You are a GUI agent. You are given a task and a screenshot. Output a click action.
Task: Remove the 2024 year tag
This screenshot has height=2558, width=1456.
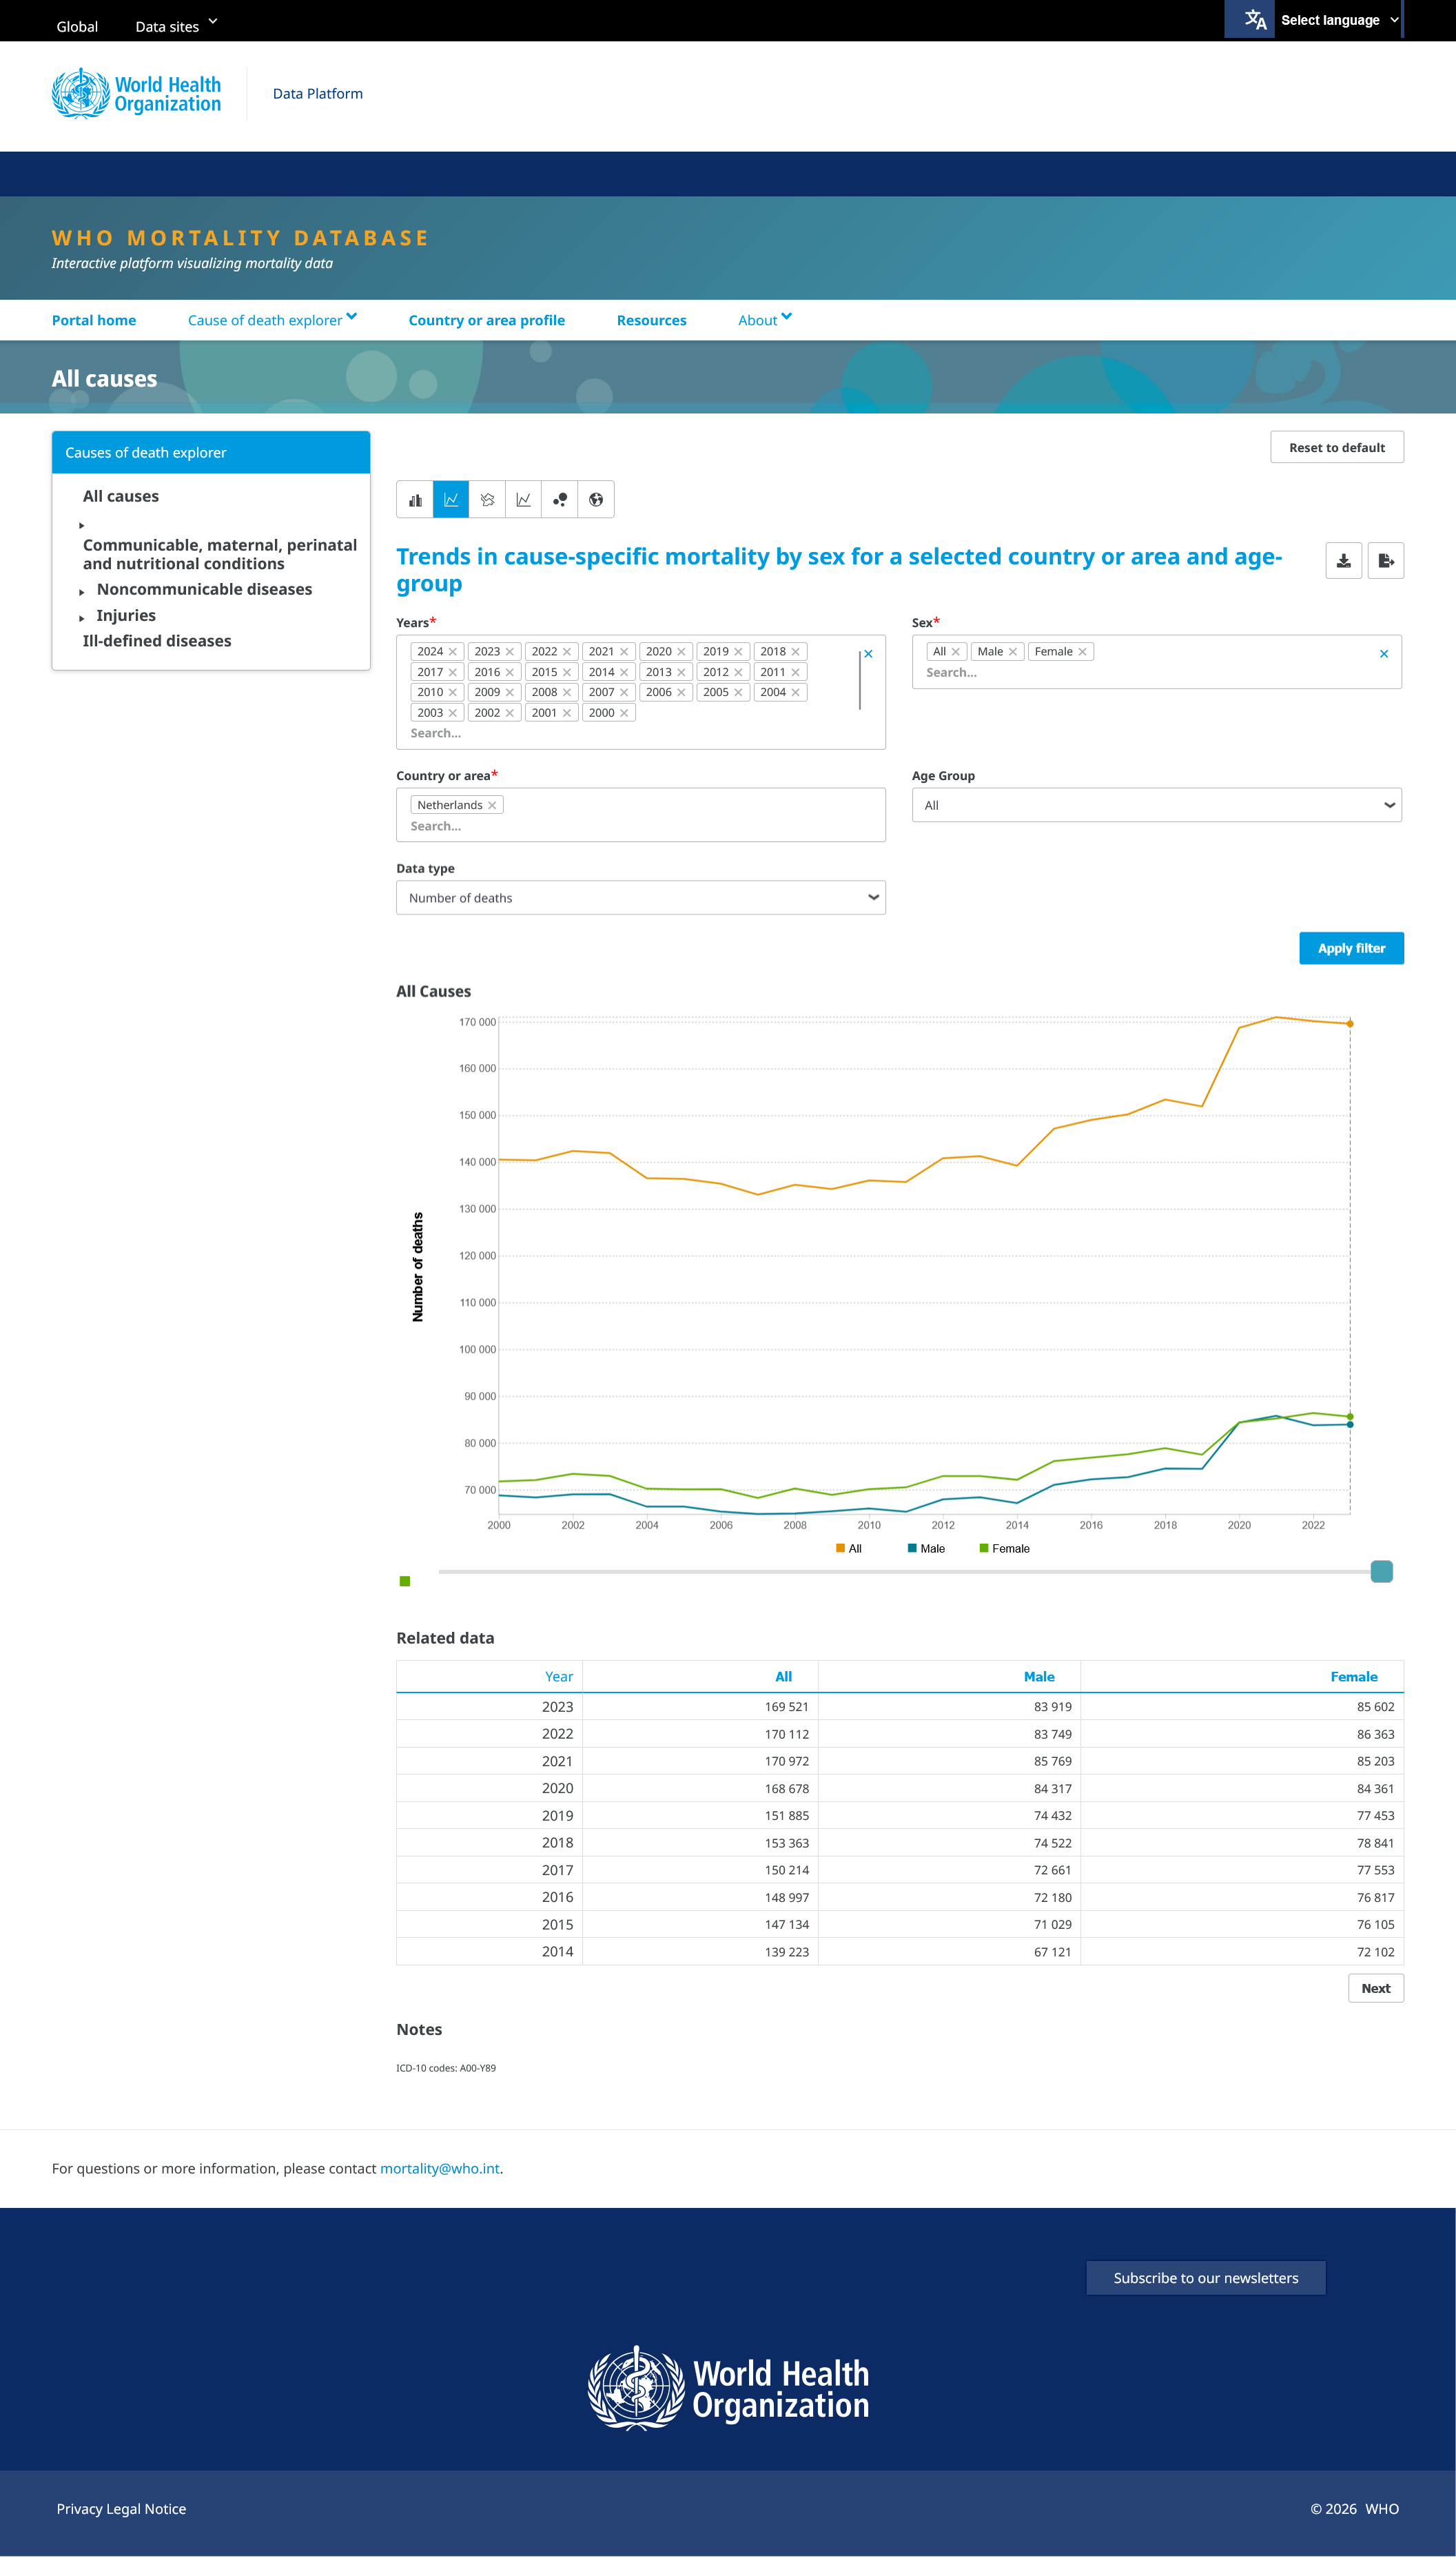(453, 652)
